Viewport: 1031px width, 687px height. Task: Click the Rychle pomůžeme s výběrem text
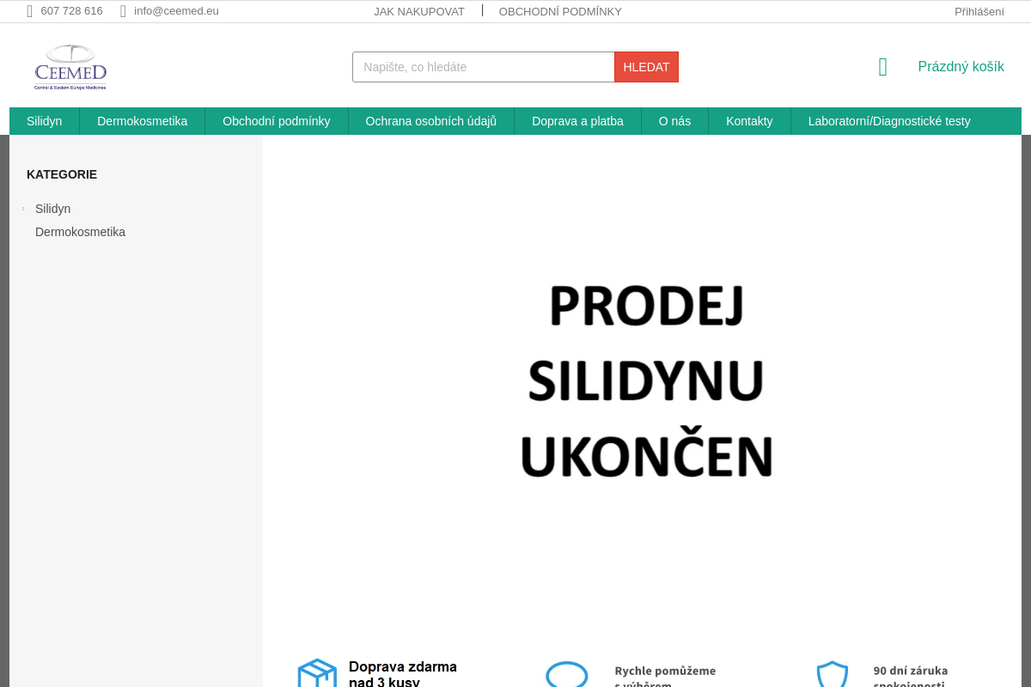pos(665,677)
